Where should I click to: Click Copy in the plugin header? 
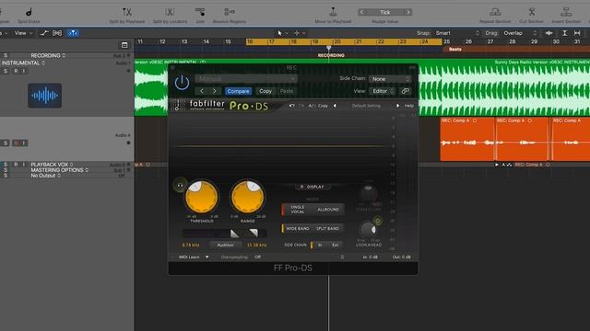[265, 91]
